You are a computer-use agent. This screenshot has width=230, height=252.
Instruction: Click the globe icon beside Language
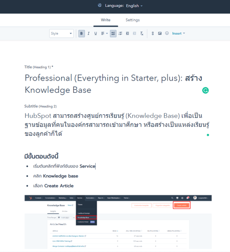pyautogui.click(x=100, y=5)
